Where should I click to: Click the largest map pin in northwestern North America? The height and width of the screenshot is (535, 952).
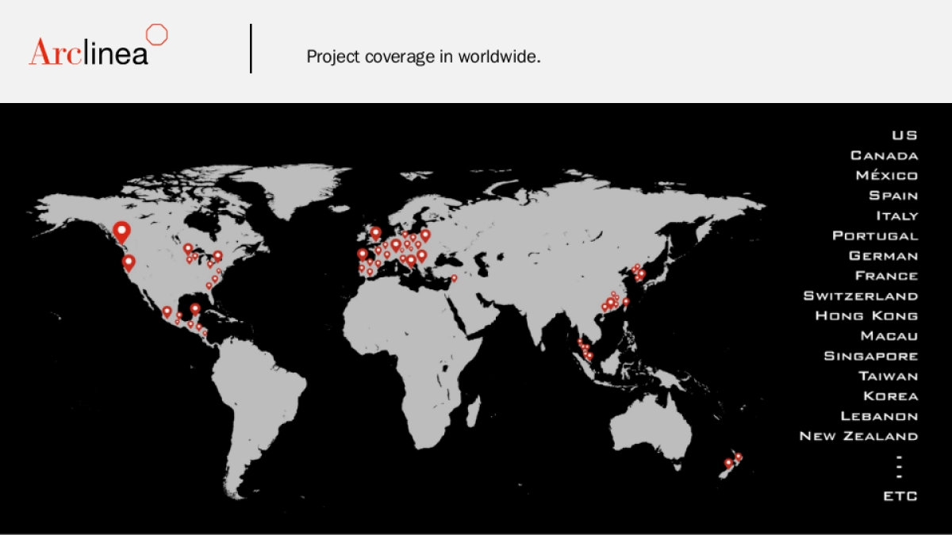[x=121, y=231]
